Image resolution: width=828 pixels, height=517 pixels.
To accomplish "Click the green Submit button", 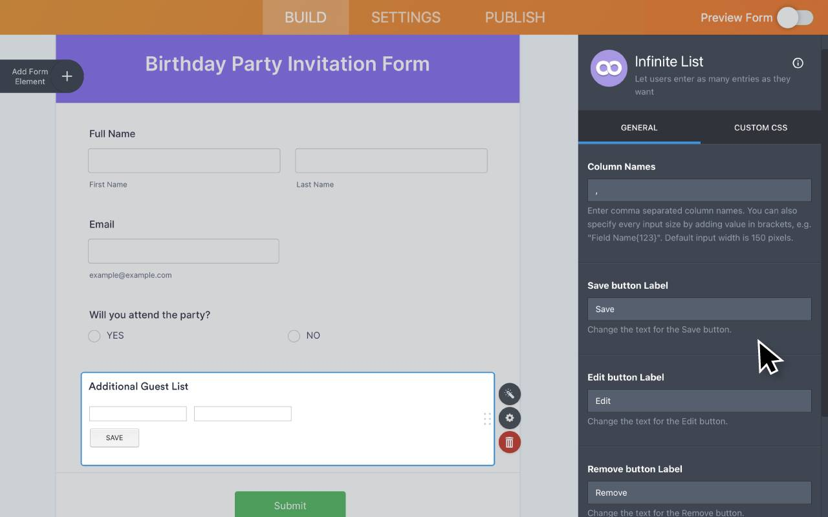I will tap(290, 505).
